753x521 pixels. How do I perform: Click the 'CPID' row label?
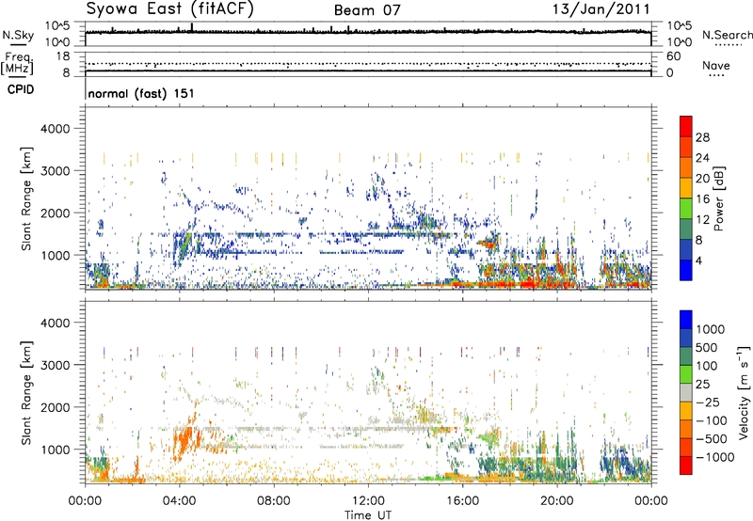pos(21,89)
